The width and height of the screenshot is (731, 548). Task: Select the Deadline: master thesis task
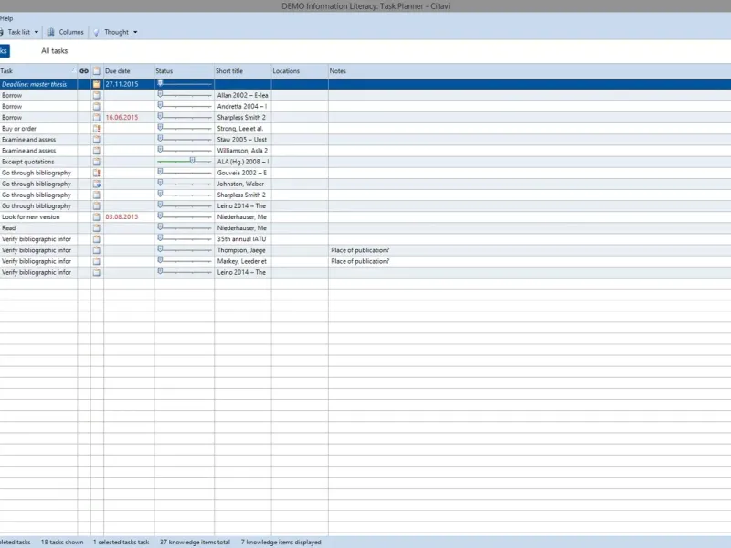click(x=34, y=84)
